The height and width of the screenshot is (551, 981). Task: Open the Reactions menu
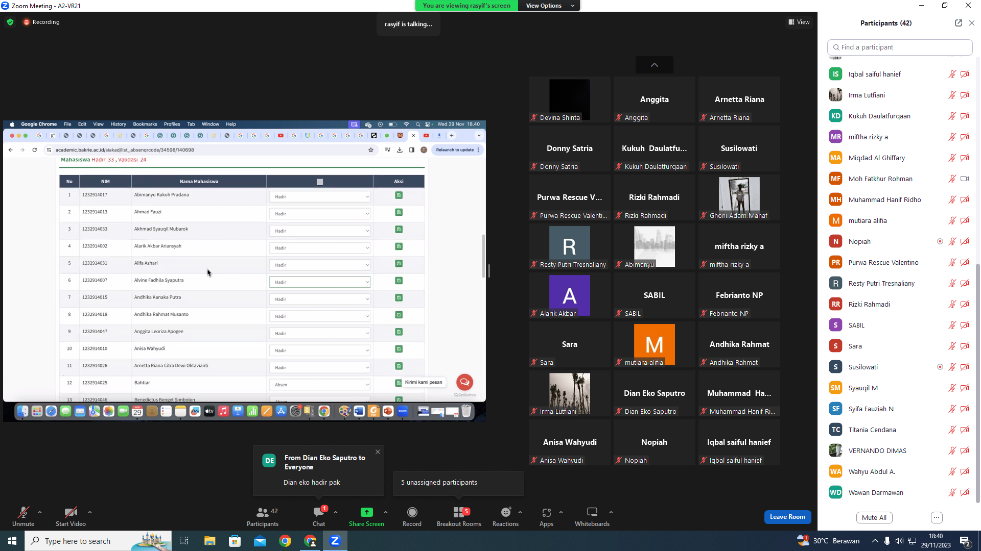pyautogui.click(x=505, y=516)
